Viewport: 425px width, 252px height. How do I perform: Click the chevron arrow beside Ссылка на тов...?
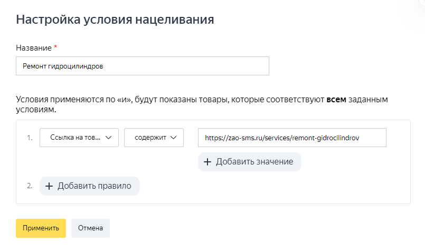point(109,138)
